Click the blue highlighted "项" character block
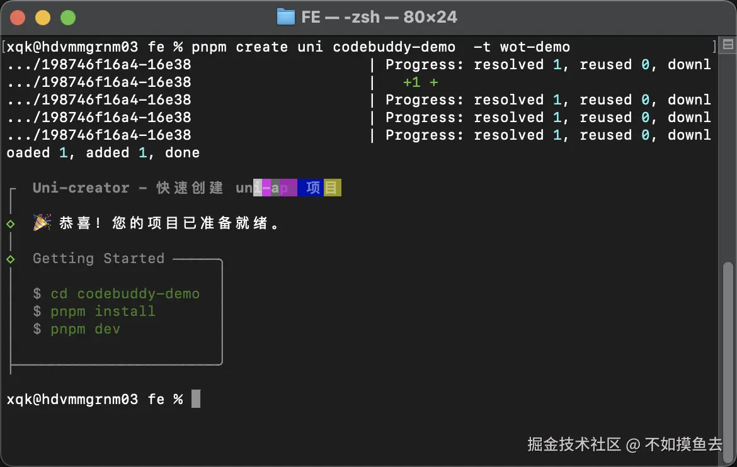Viewport: 737px width, 467px height. 313,188
